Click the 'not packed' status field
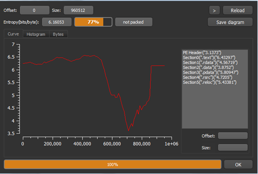The height and width of the screenshot is (174, 258). pyautogui.click(x=134, y=22)
